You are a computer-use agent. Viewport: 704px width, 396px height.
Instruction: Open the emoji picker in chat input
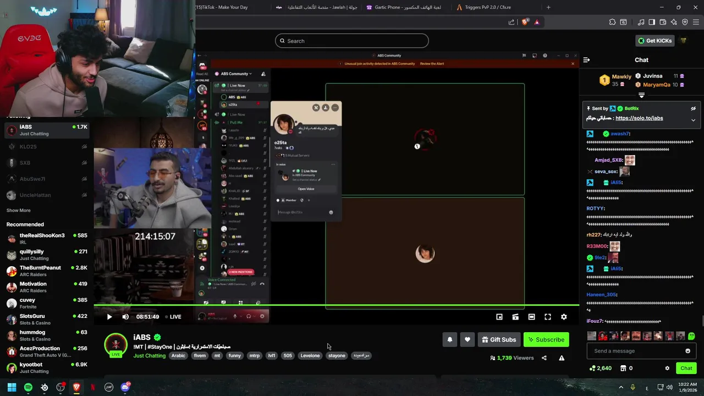pyautogui.click(x=687, y=351)
